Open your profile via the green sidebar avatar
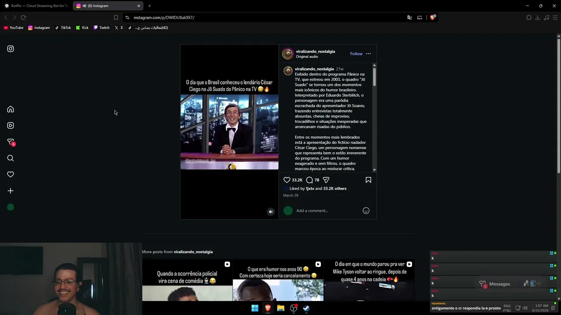 pos(11,207)
